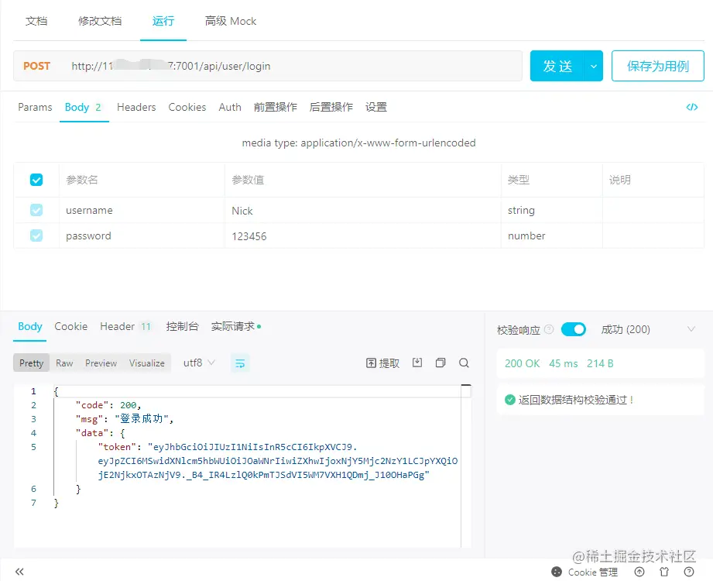Edit the password value 123456
Viewport: 713px width, 581px height.
point(362,235)
